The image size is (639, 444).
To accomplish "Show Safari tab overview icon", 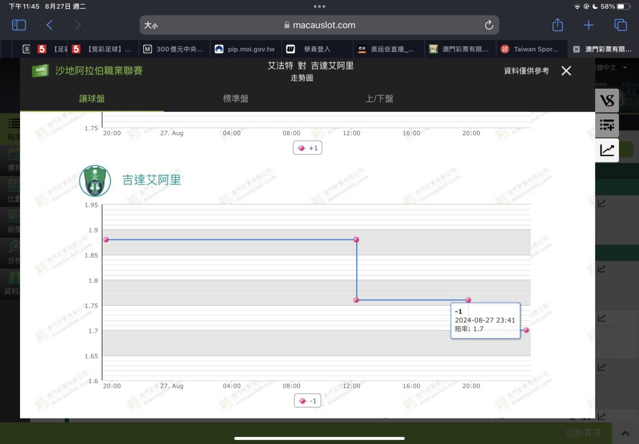I will click(x=620, y=25).
